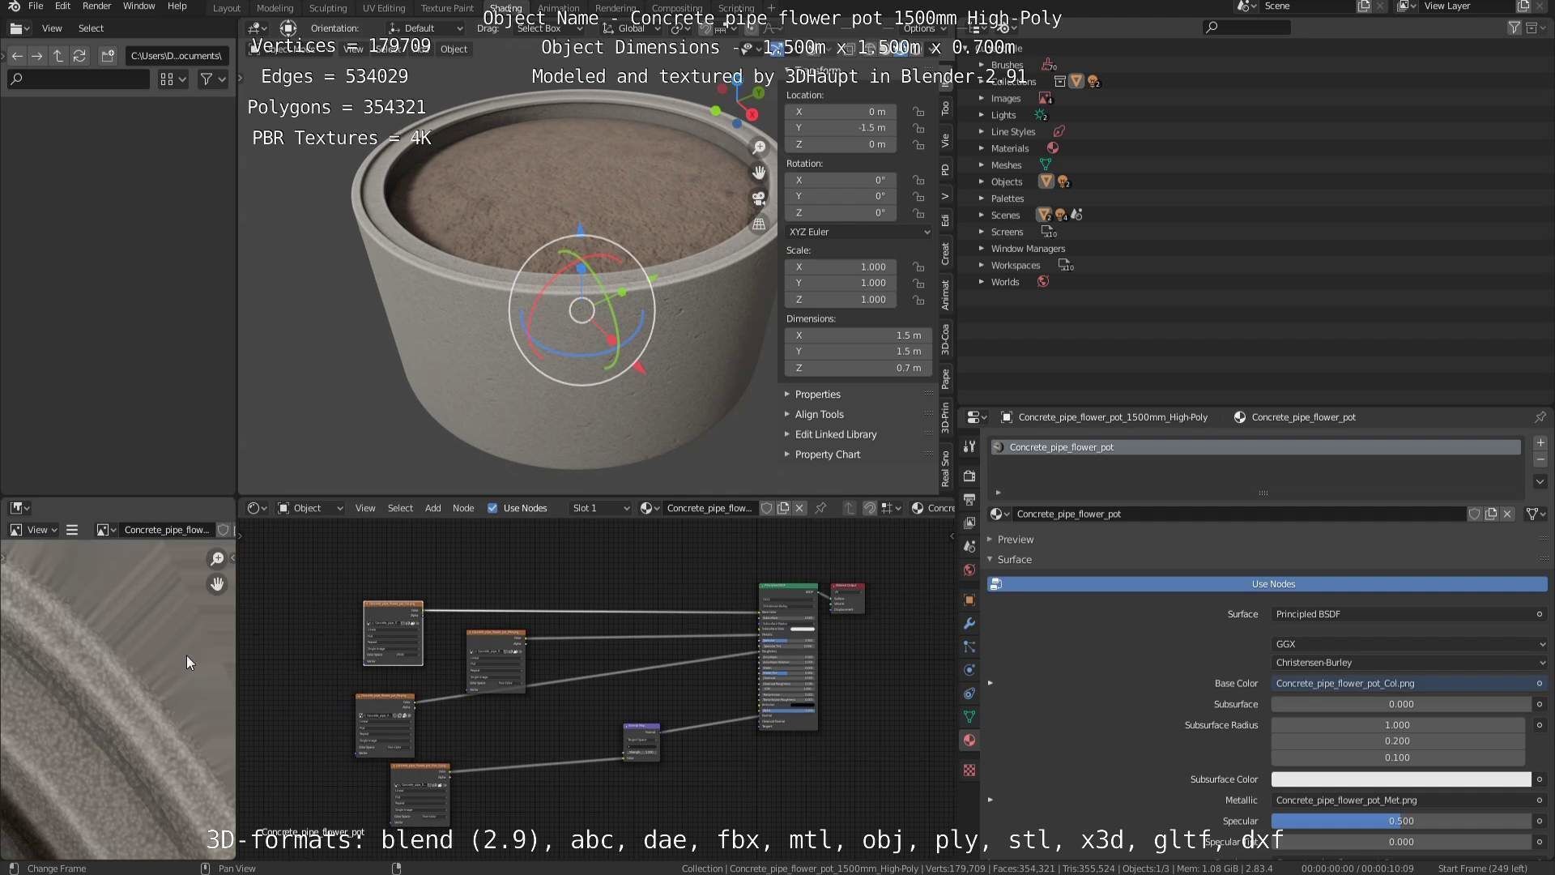Open the XYZ Euler rotation mode dropdown
1555x875 pixels.
point(858,232)
